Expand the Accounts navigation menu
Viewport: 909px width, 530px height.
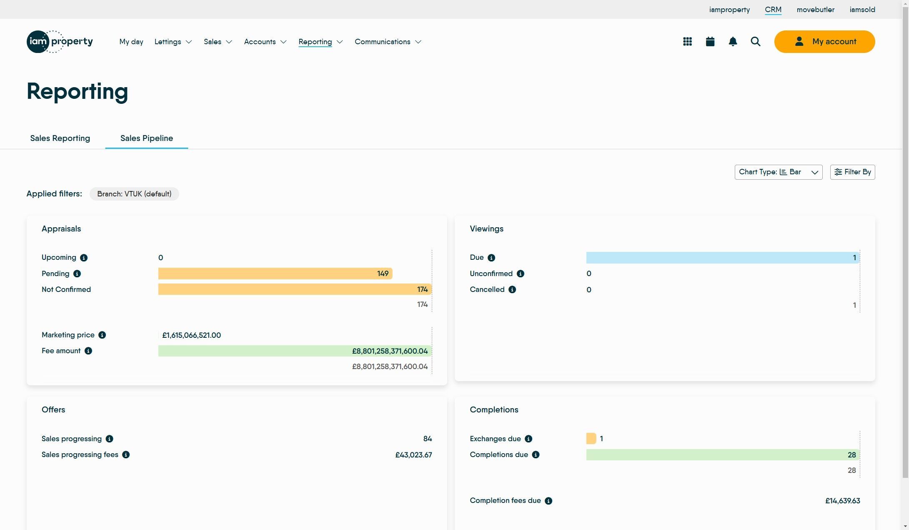265,42
